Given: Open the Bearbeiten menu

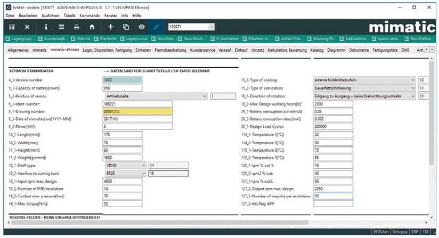Looking at the screenshot, I should tap(28, 15).
